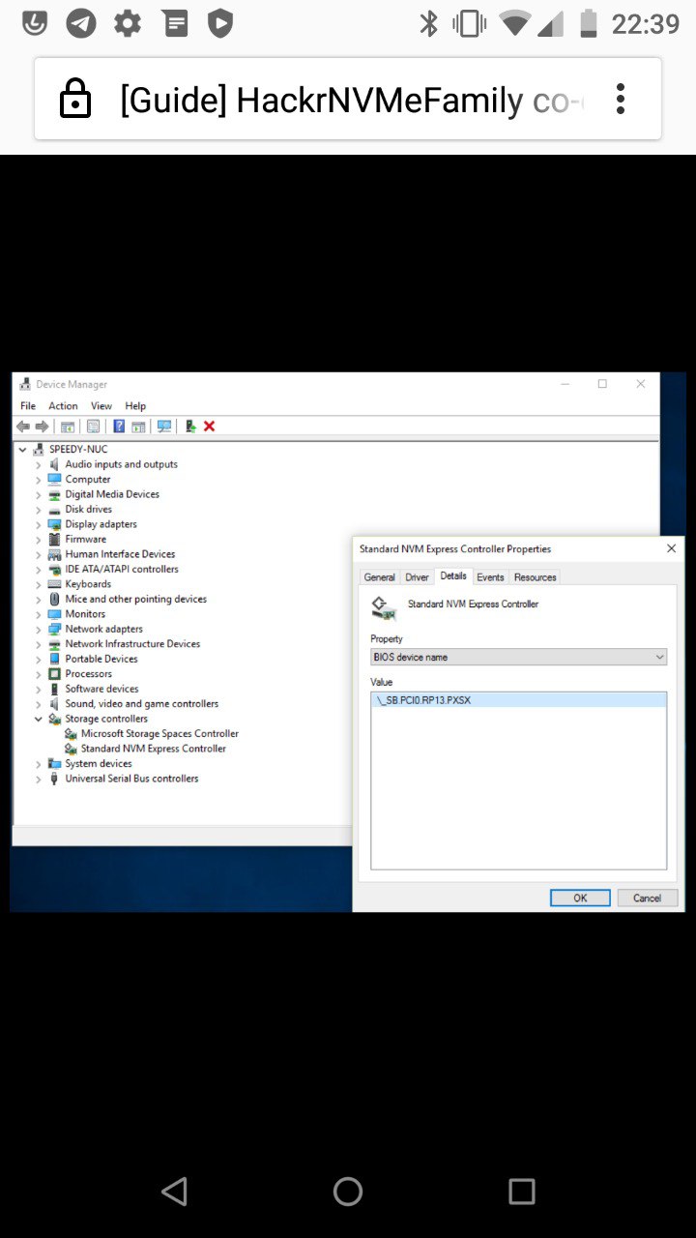Viewport: 696px width, 1238px height.
Task: Collapse the SPEEDY-NUC root node
Action: coord(22,450)
